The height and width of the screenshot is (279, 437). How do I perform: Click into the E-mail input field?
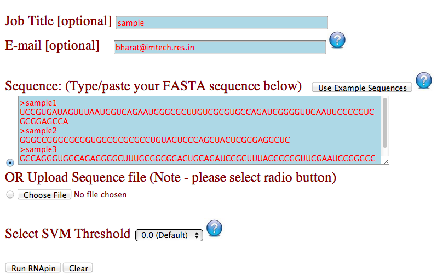tap(219, 47)
